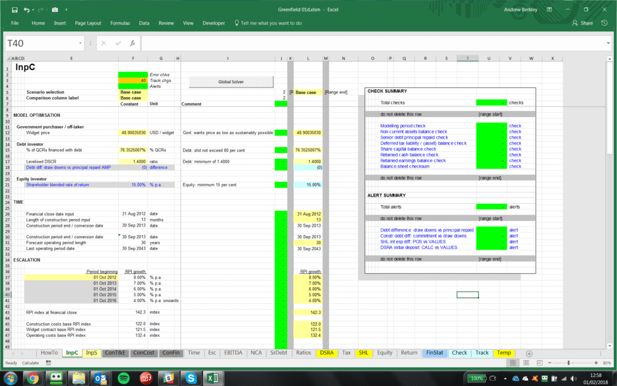This screenshot has width=617, height=386.
Task: Show hidden tray icons arrow
Action: [x=506, y=379]
